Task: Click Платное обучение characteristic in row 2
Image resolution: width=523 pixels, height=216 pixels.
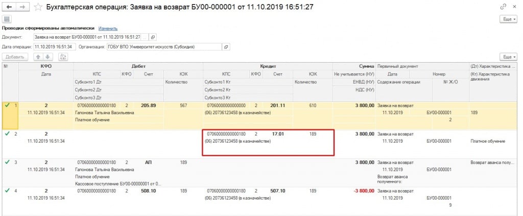Action: [488, 141]
